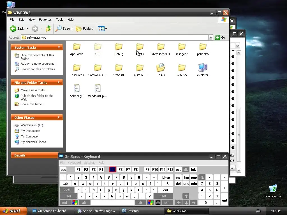
Task: Open the View menu
Action: pos(31,20)
